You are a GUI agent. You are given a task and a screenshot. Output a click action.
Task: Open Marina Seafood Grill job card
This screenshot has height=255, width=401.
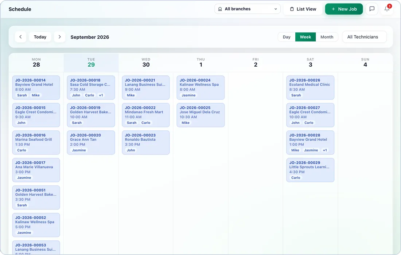coord(36,142)
